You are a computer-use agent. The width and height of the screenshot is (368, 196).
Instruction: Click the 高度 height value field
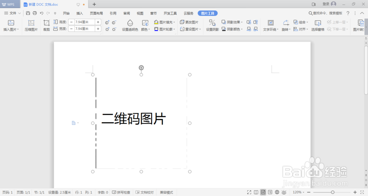(85, 22)
